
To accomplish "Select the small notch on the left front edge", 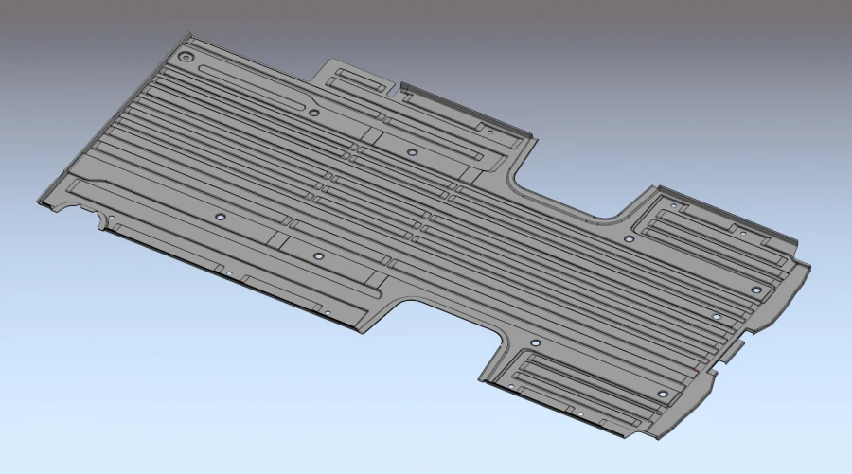I will (x=102, y=224).
